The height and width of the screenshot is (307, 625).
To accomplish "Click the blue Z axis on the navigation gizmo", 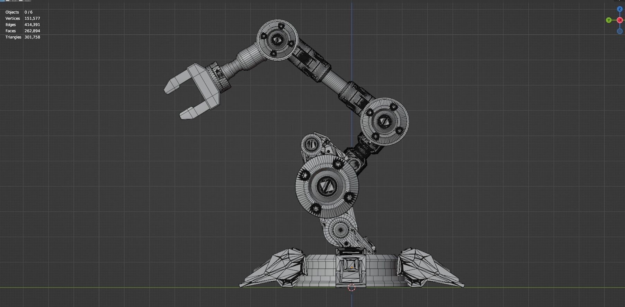I will coord(620,9).
